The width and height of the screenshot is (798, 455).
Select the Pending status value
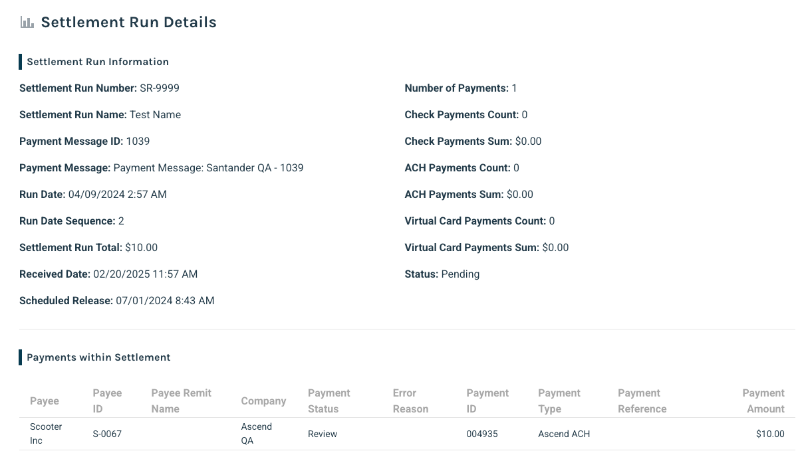click(x=460, y=274)
